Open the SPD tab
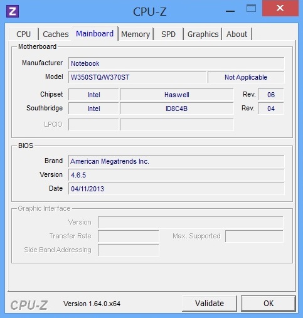 pyautogui.click(x=168, y=34)
